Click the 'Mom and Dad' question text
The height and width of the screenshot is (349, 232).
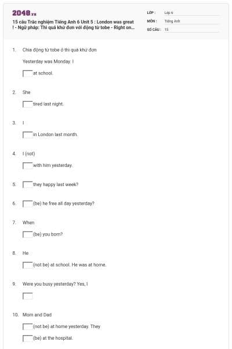click(x=37, y=315)
